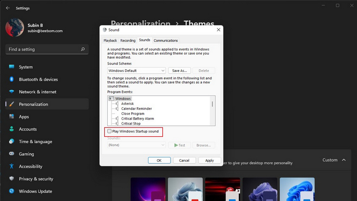Viewport: 357px width, 201px height.
Task: Switch to the Communications tab
Action: 166,40
